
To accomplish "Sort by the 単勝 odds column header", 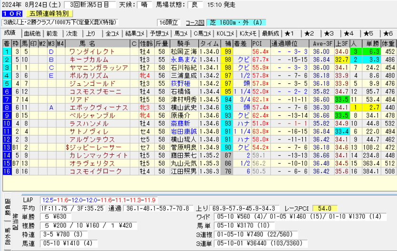I will [371, 43].
